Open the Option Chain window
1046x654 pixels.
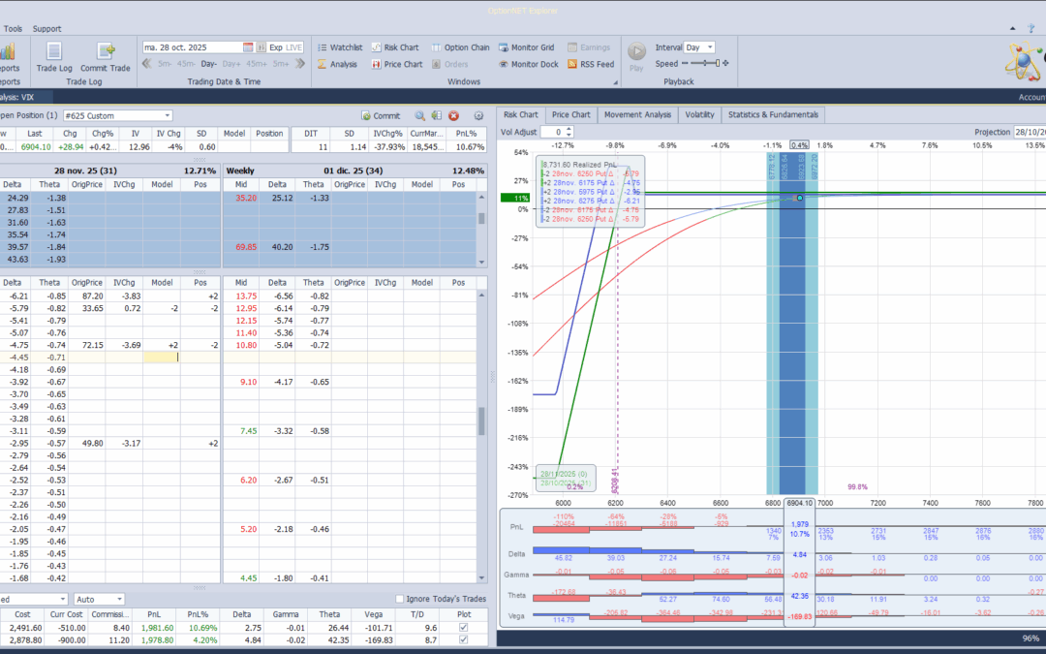click(460, 47)
